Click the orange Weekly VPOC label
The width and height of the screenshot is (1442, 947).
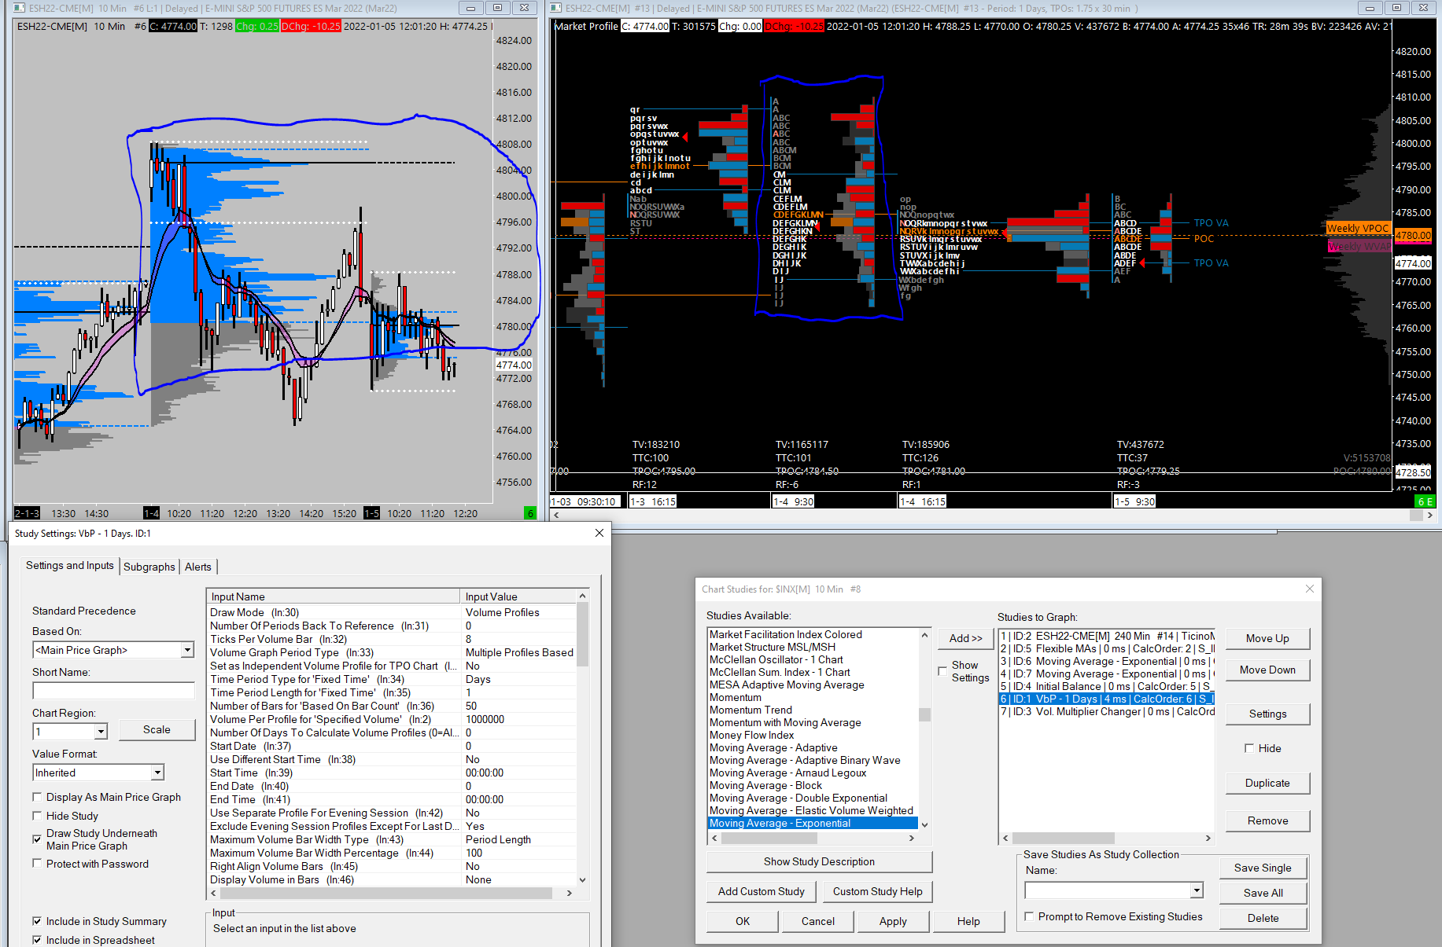[x=1358, y=228]
